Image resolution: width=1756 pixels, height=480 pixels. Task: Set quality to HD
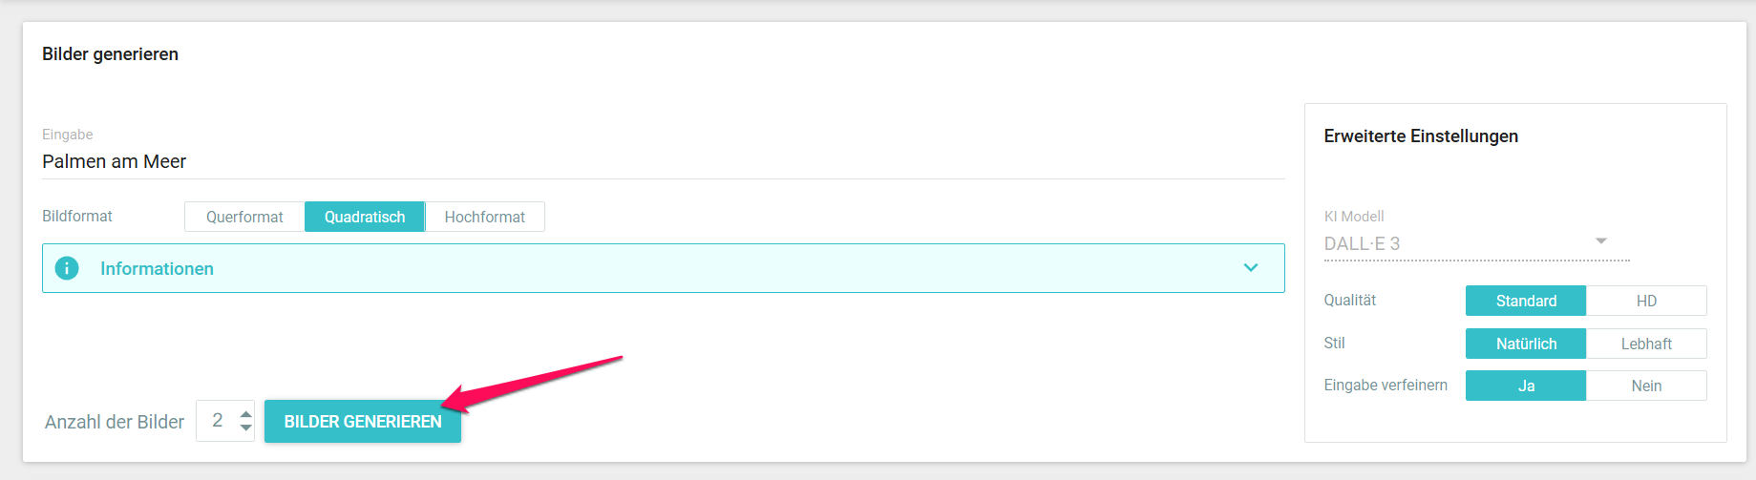click(1646, 301)
